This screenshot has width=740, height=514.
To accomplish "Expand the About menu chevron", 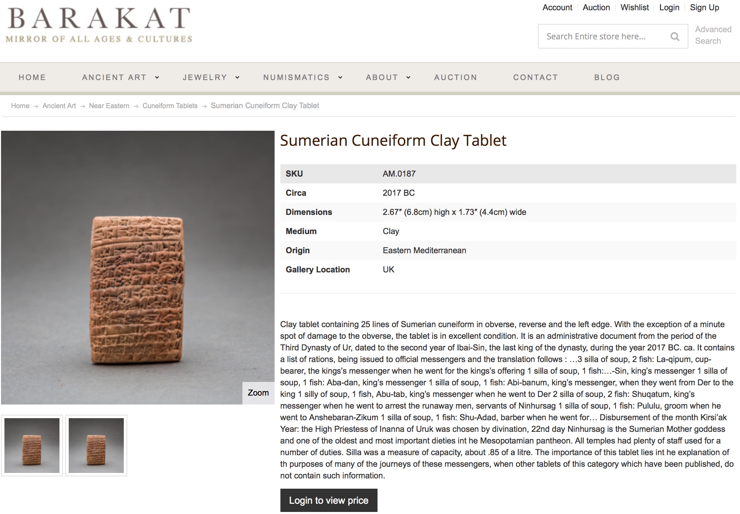I will click(408, 78).
